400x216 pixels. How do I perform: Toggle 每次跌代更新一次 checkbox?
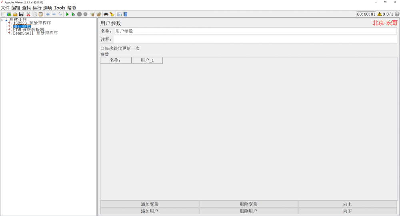coord(102,48)
